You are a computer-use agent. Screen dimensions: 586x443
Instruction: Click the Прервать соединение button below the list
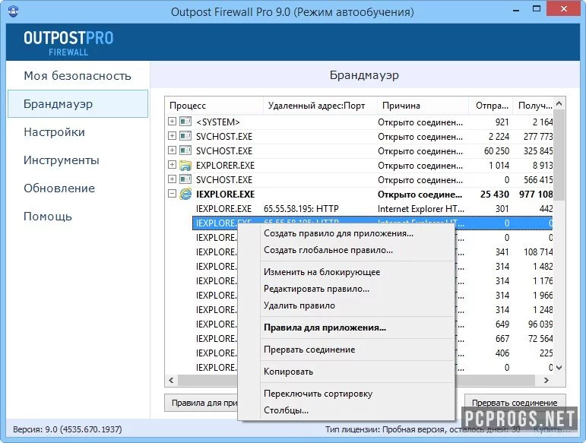[x=515, y=403]
